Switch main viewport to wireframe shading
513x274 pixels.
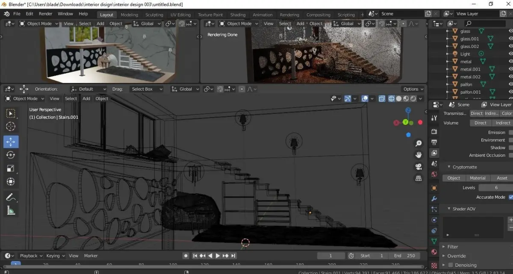[x=391, y=99]
